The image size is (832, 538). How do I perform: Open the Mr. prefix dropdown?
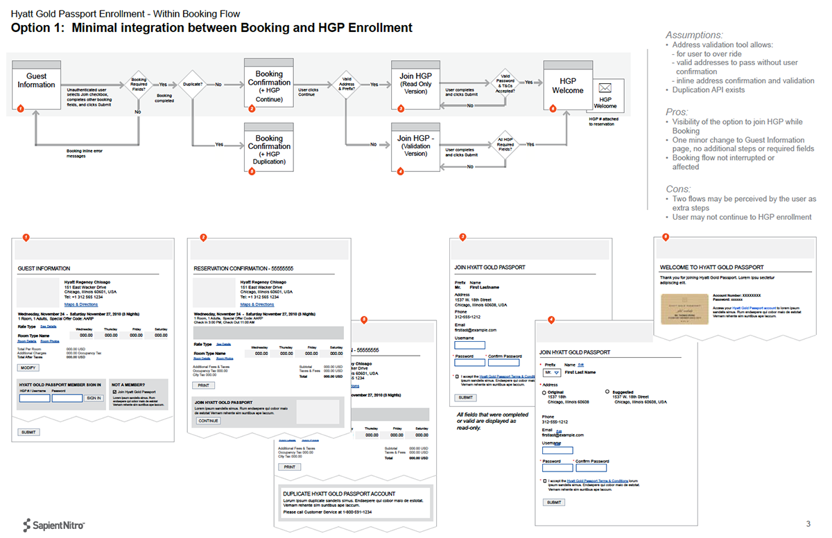click(553, 372)
